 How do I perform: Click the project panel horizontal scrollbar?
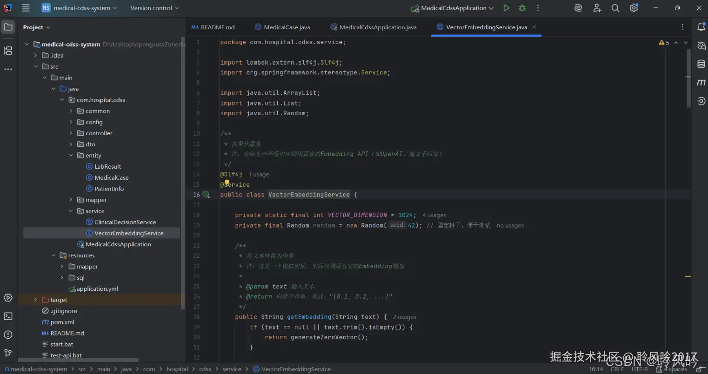tap(79, 360)
